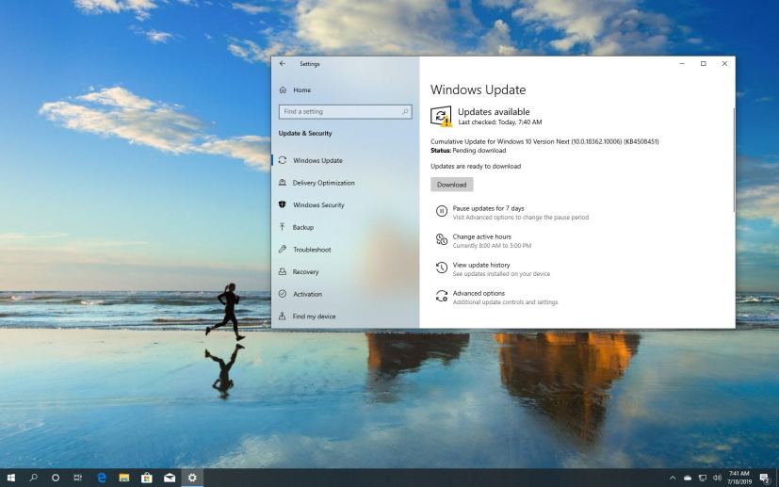
Task: Open File Explorer from taskbar
Action: [x=124, y=478]
